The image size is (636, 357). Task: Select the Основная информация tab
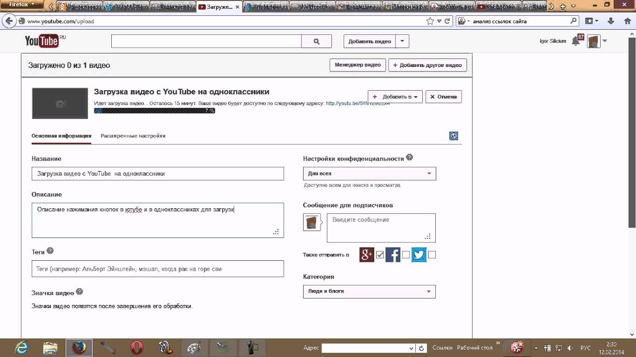point(61,136)
